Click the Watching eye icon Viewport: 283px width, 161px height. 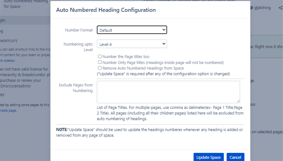[251, 8]
